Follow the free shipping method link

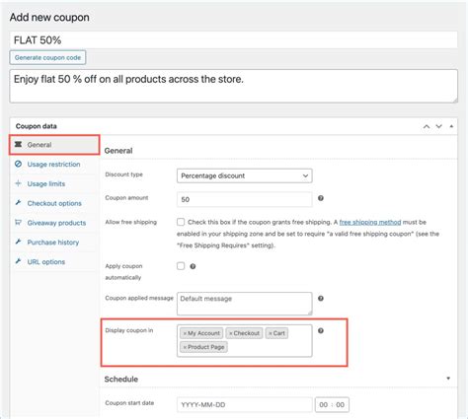point(370,222)
